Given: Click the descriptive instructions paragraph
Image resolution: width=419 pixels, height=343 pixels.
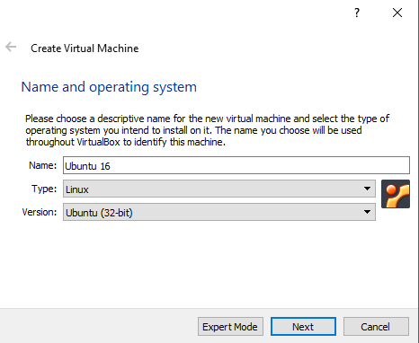Looking at the screenshot, I should click(x=208, y=130).
